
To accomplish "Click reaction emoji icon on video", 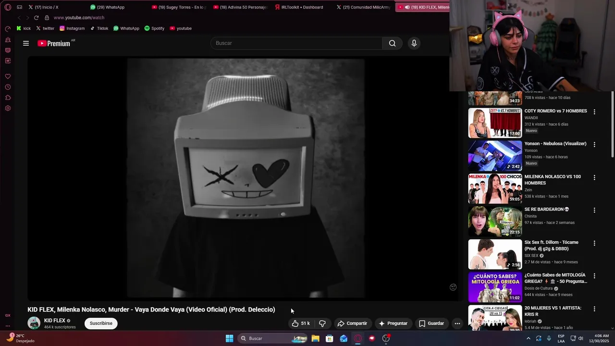I will coord(453,287).
